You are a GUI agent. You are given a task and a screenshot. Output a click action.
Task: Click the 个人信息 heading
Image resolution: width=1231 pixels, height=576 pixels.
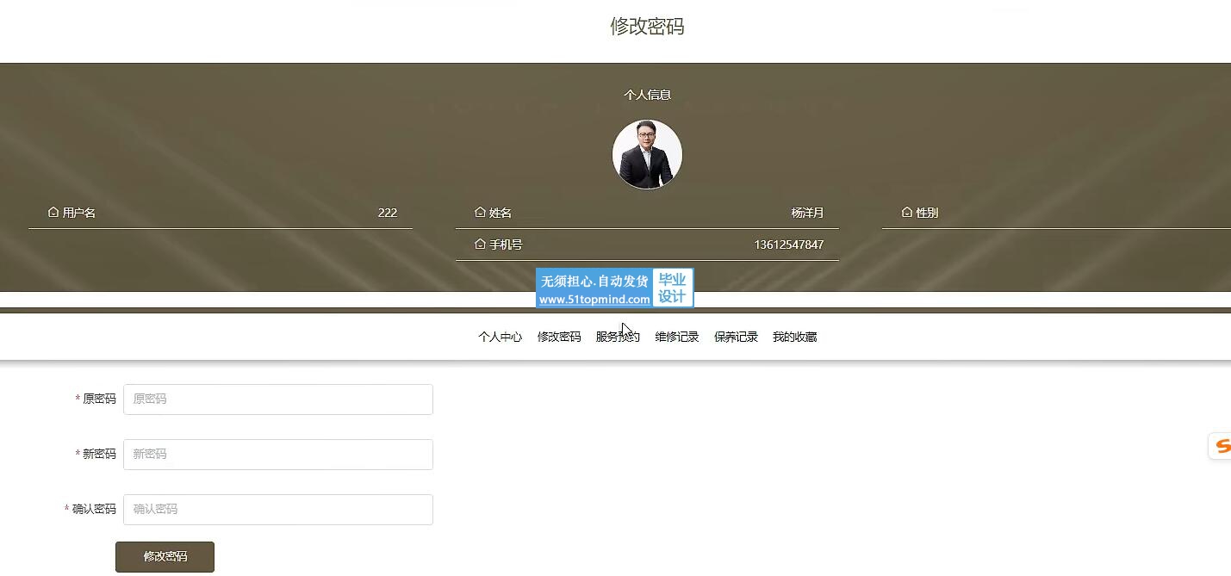point(648,95)
